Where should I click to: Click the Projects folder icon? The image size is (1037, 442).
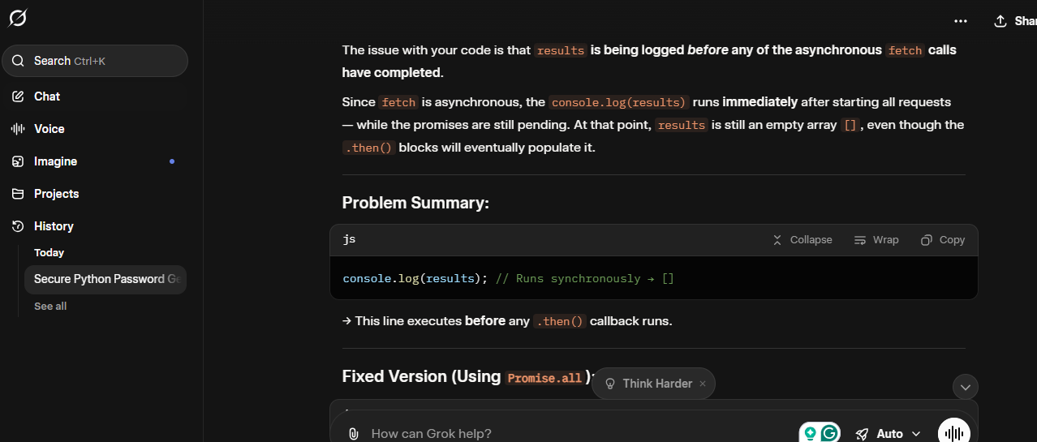18,194
